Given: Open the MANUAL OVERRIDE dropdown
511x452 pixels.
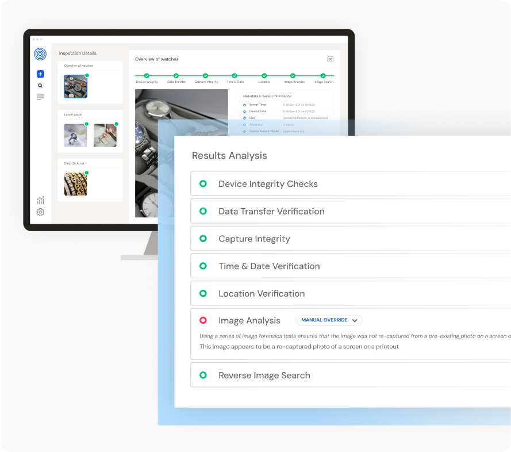Looking at the screenshot, I should pyautogui.click(x=329, y=320).
